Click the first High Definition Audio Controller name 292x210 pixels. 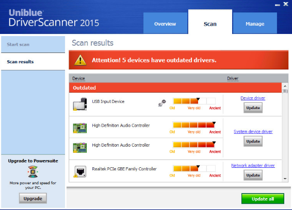click(121, 126)
